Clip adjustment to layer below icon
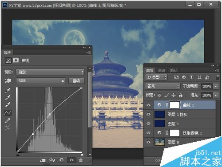The width and height of the screenshot is (222, 167). click(x=43, y=160)
